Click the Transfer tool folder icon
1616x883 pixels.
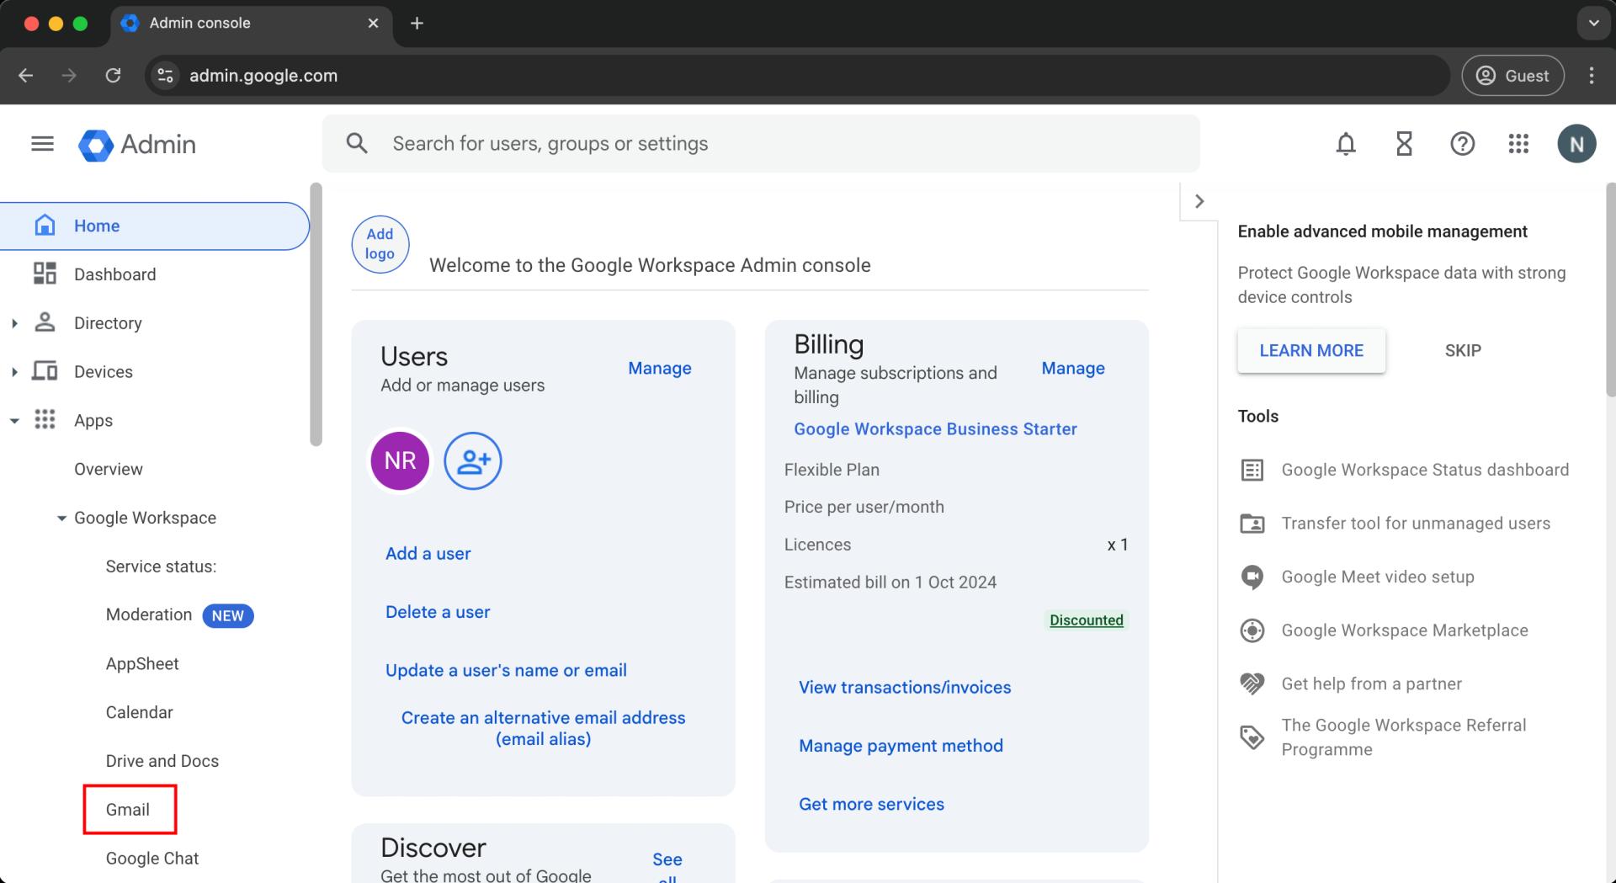1252,524
